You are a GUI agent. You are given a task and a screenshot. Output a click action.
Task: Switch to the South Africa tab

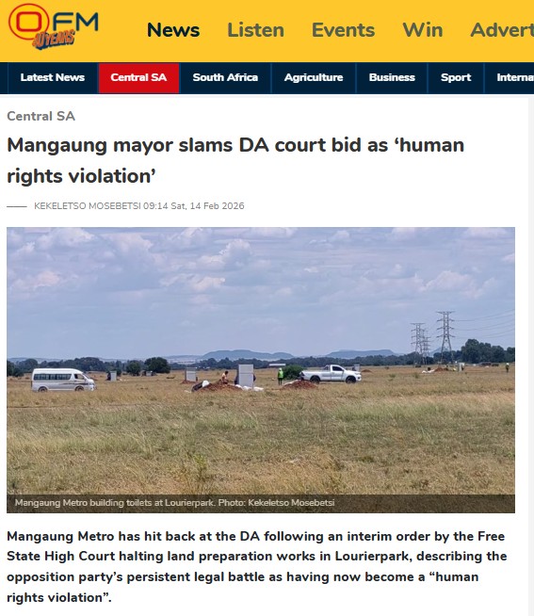(225, 78)
